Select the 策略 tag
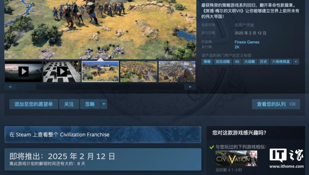The image size is (309, 175). pyautogui.click(x=207, y=62)
